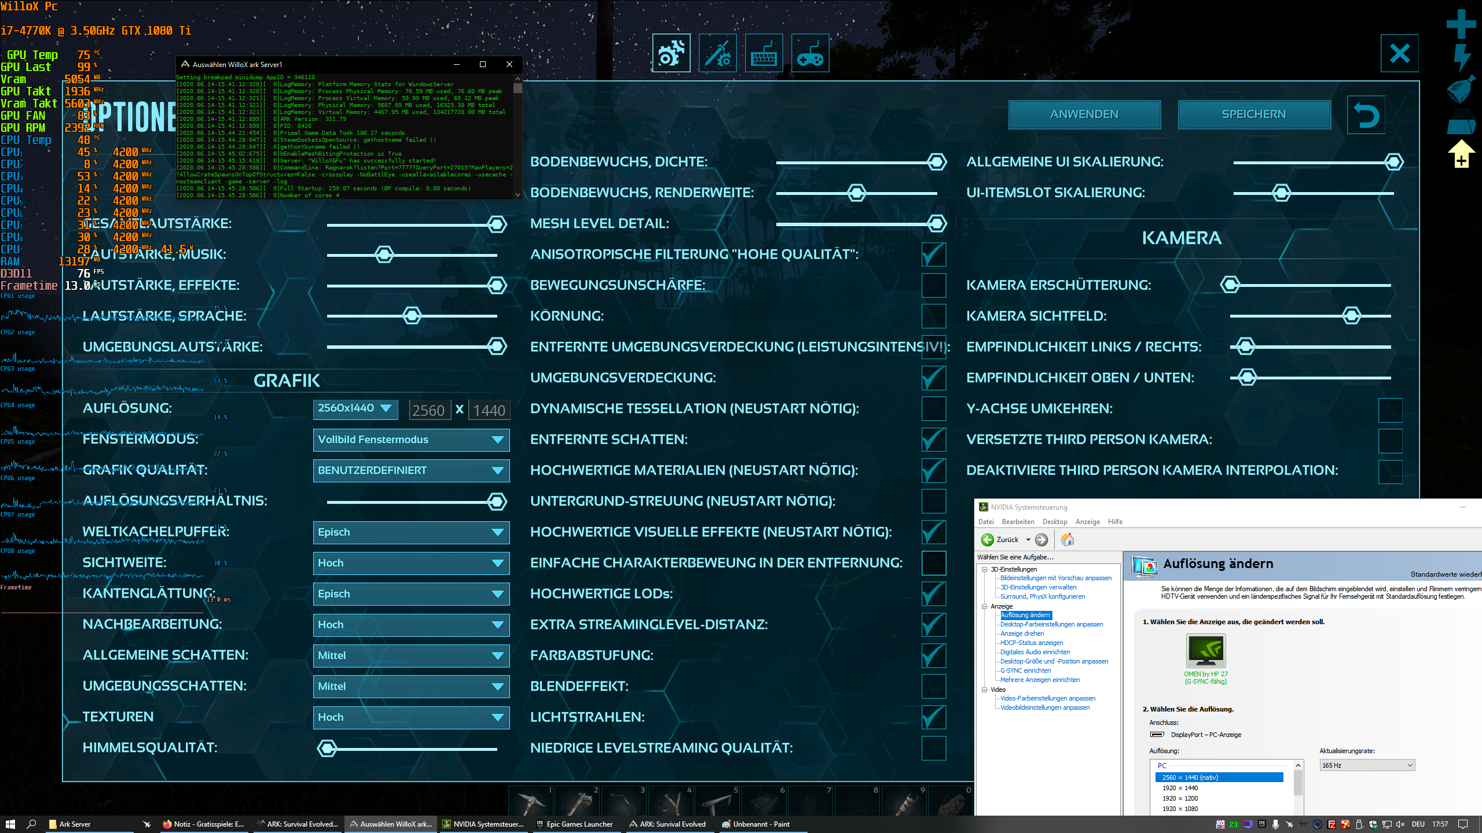1482x833 pixels.
Task: Adjust the Kamera Sichtfeld slider handle
Action: click(1351, 316)
